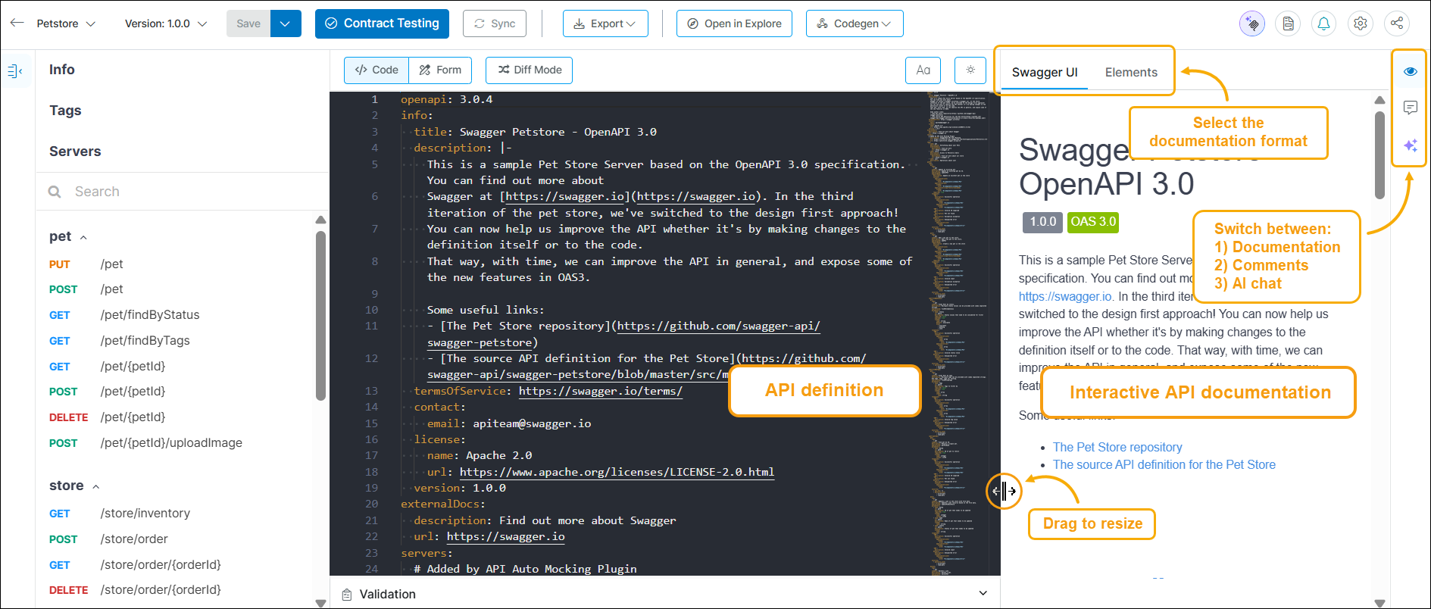
Task: Click the Validation clipboard icon
Action: coord(347,595)
